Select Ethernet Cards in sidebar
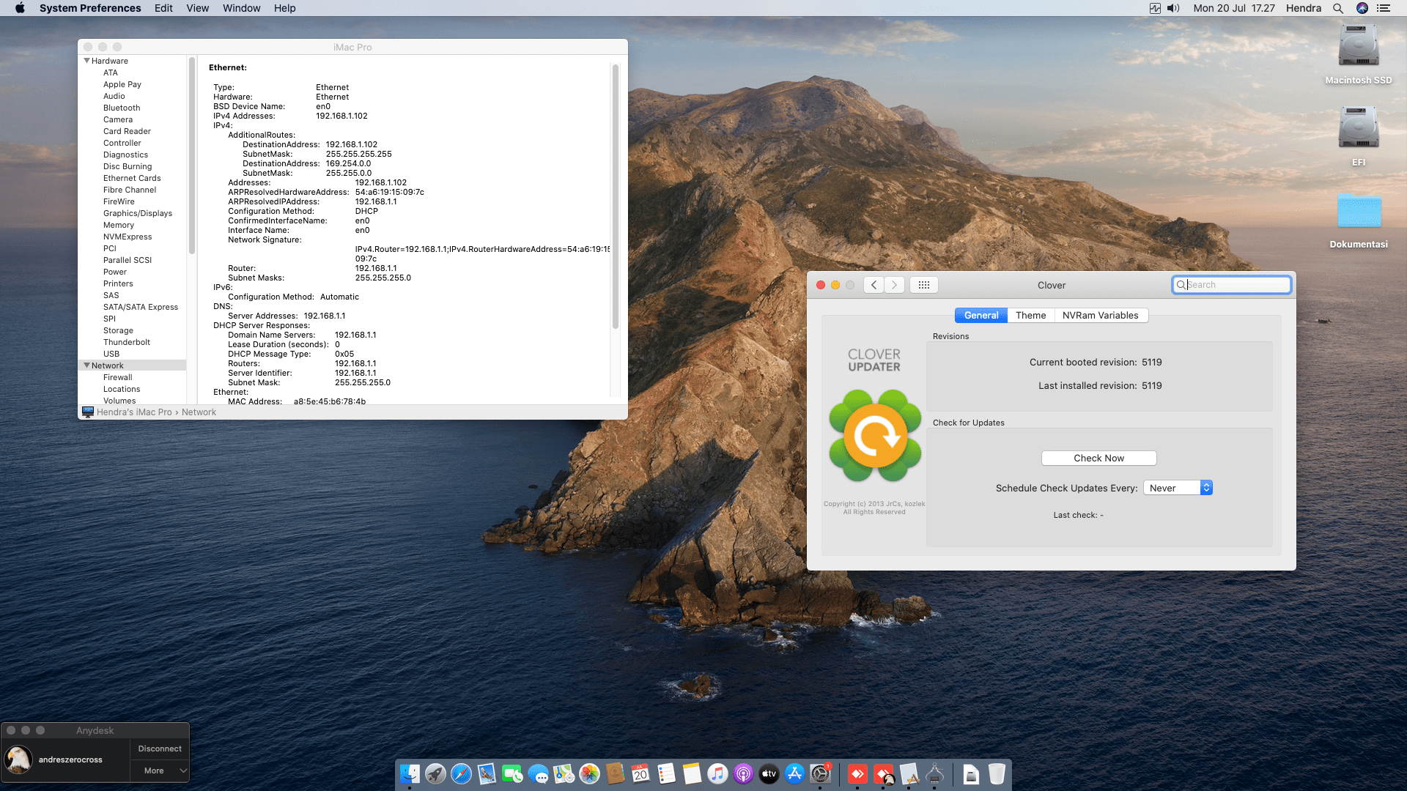Viewport: 1407px width, 791px height. tap(132, 178)
